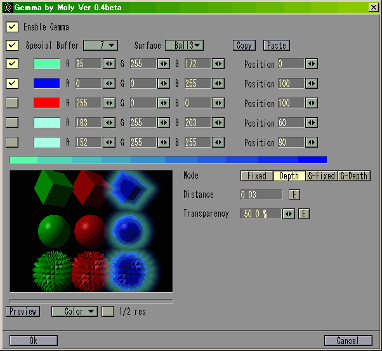Image resolution: width=382 pixels, height=351 pixels.
Task: Click G slider arrows in the blue color row
Action: click(164, 84)
